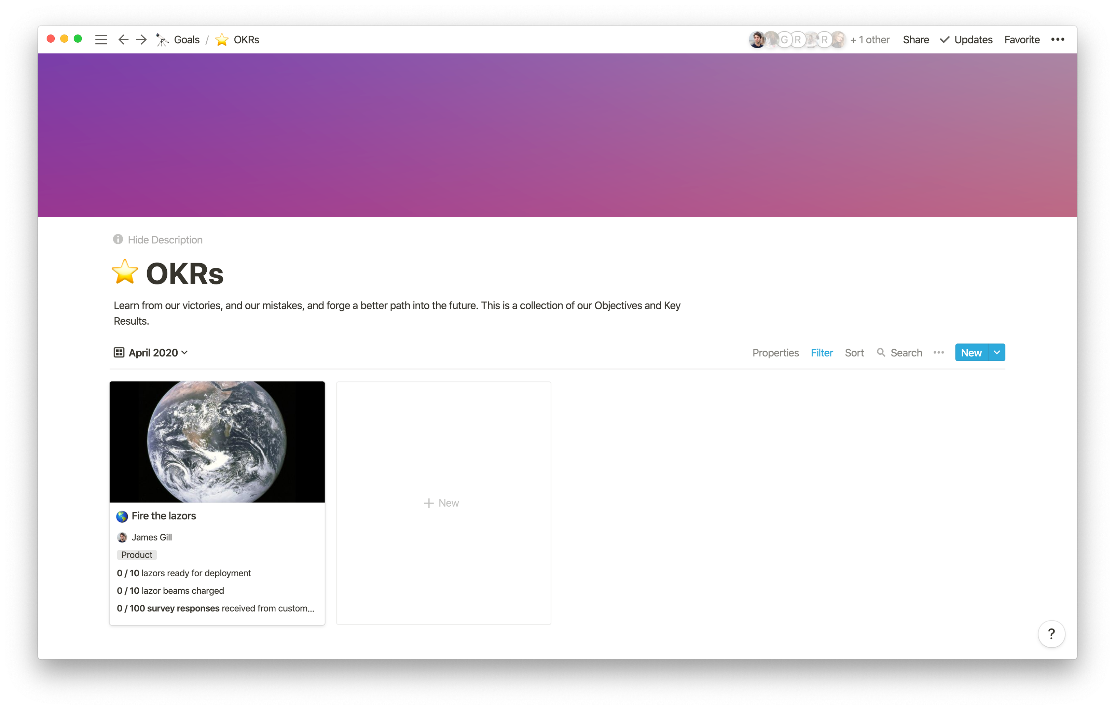Open the help question mark button
The image size is (1115, 717).
[x=1051, y=634]
